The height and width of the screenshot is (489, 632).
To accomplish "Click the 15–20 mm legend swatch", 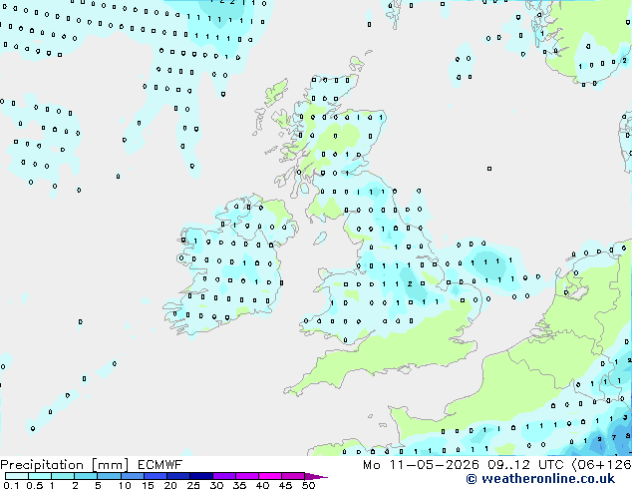I will (x=155, y=476).
